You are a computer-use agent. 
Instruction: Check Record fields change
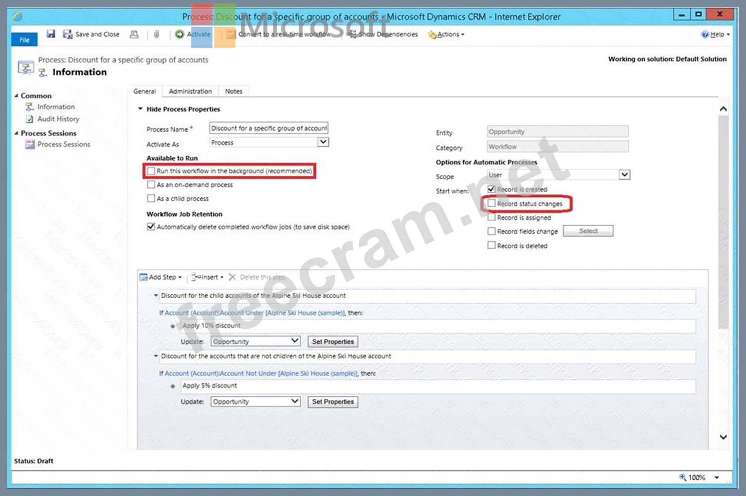pos(492,231)
